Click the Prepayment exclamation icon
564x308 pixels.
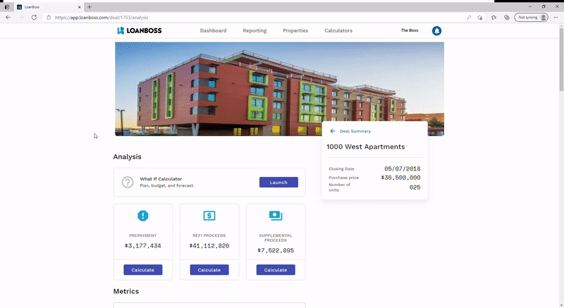click(143, 216)
